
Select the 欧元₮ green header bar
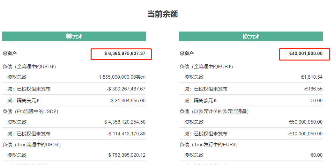[251, 36]
